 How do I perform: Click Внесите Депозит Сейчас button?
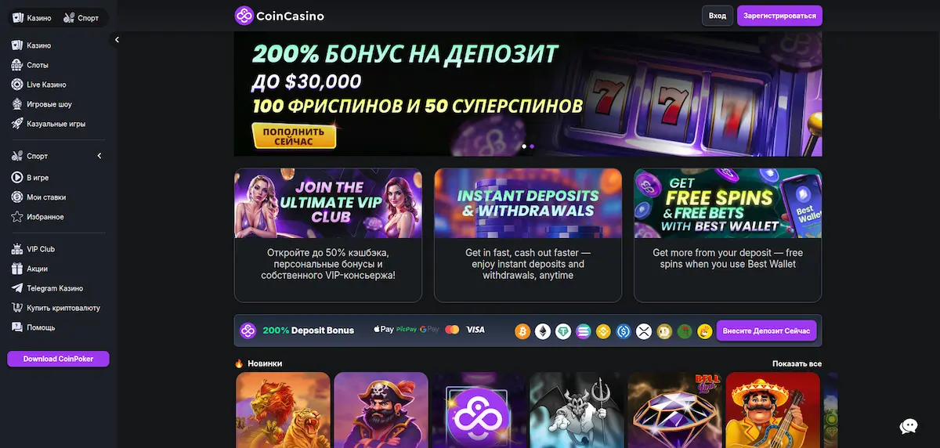[x=766, y=331]
